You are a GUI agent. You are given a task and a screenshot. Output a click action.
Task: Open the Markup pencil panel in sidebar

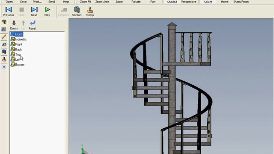(x=4, y=37)
